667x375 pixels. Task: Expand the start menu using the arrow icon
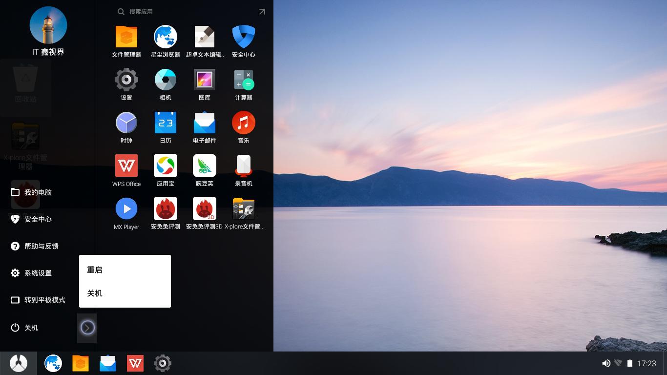[x=262, y=12]
